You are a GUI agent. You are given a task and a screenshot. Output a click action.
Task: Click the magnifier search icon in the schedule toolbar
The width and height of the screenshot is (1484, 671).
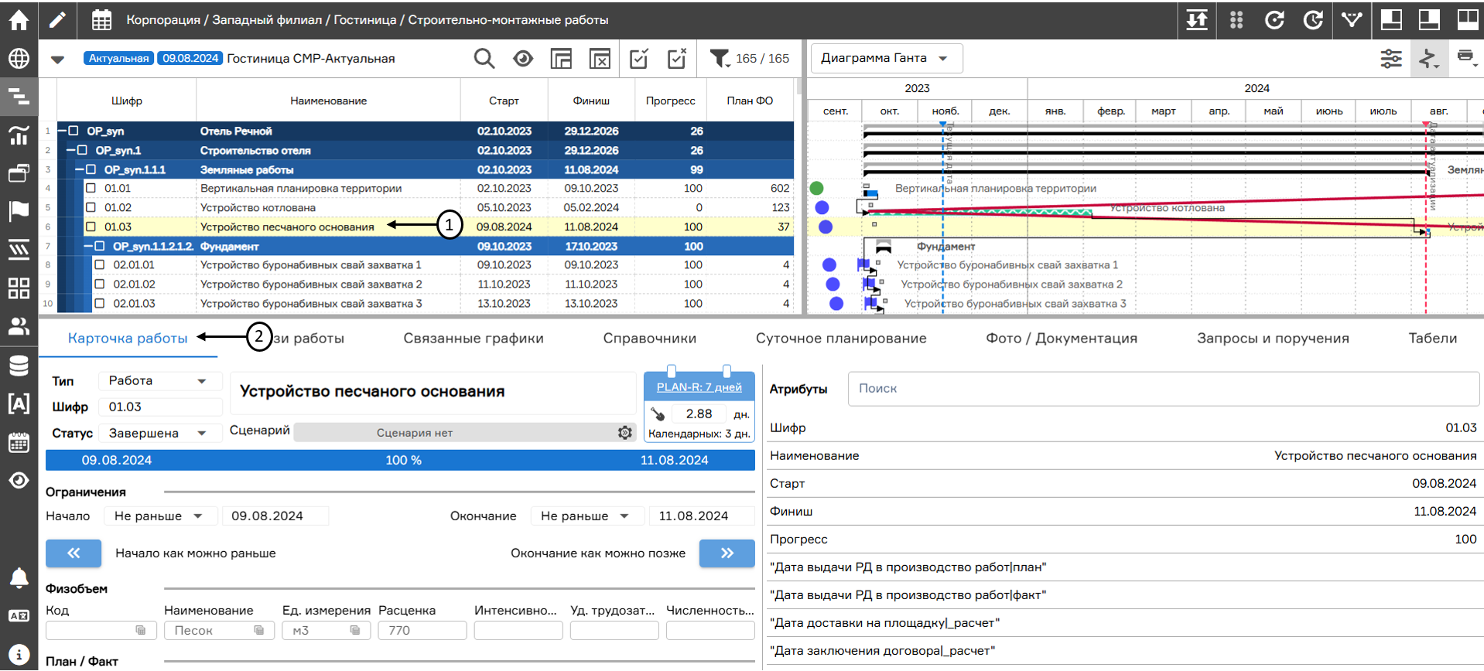click(x=484, y=59)
